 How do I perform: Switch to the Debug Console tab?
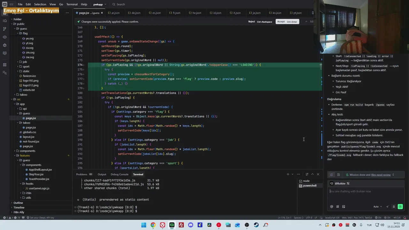(x=120, y=174)
